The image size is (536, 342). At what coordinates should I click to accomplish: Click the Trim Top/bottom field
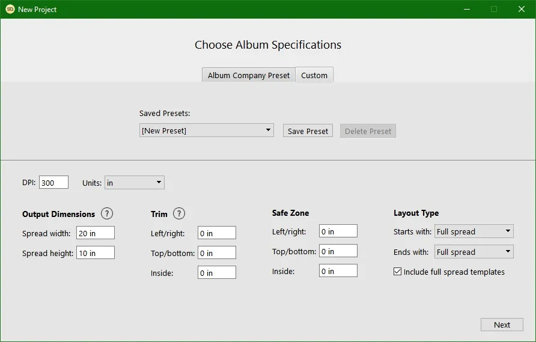[217, 252]
